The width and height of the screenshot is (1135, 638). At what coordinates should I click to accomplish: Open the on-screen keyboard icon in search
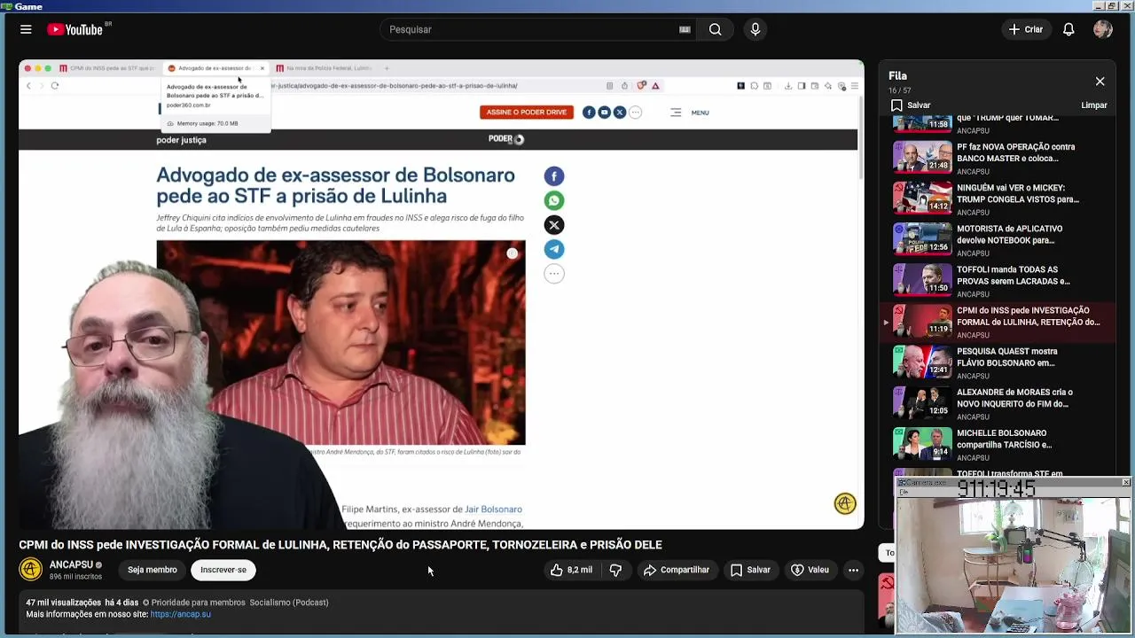(685, 29)
